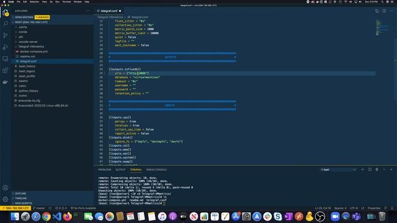
Task: Click the Properties language mode indicator
Action: 374,208
